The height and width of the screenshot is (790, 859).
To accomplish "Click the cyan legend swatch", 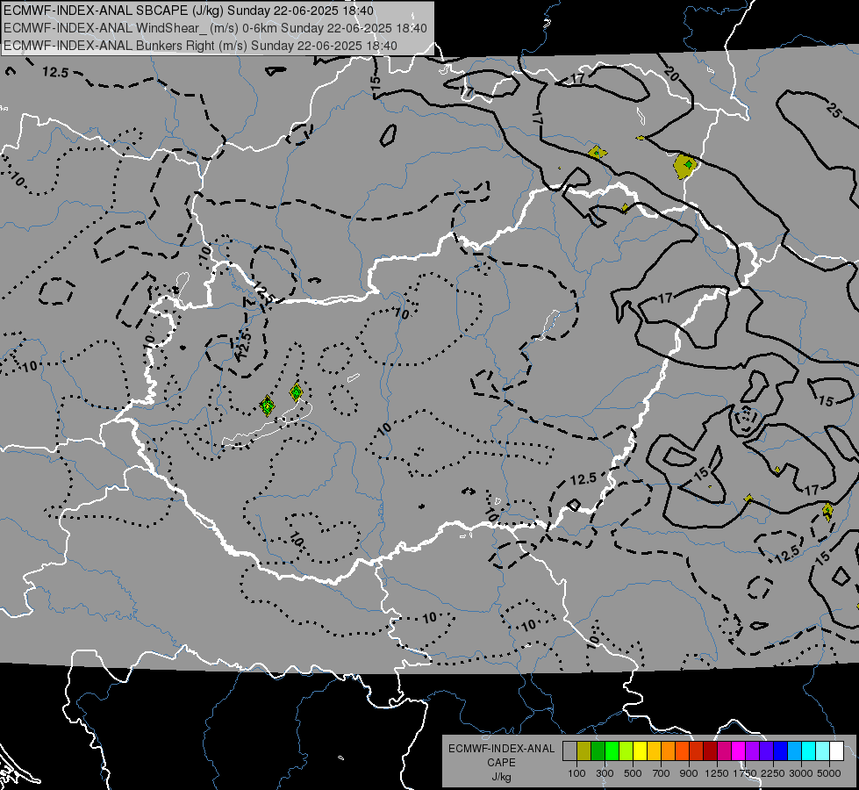I will click(809, 751).
